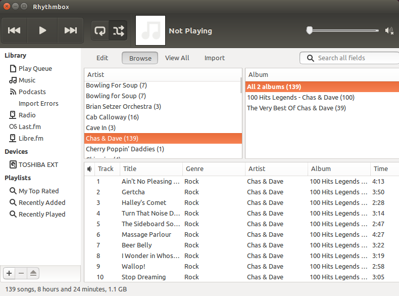Select track Halley's Comet
Image resolution: width=399 pixels, height=296 pixels.
pos(241,203)
